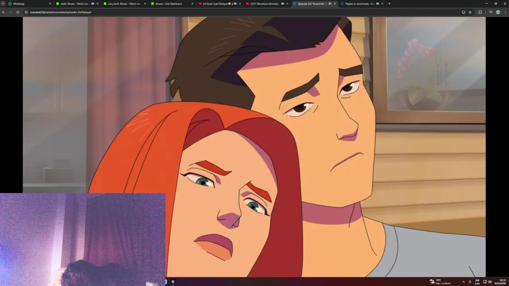
Task: Close the Quad Load Shotgun tab
Action: 240,4
